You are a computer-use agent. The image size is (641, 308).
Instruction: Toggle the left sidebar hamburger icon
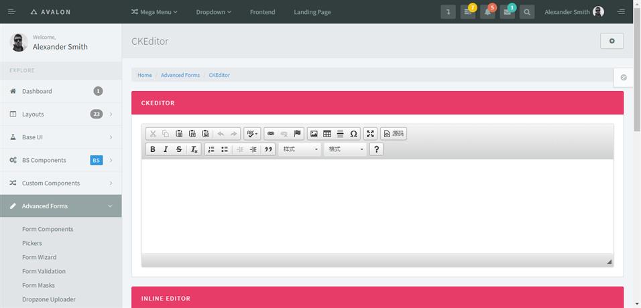11,12
